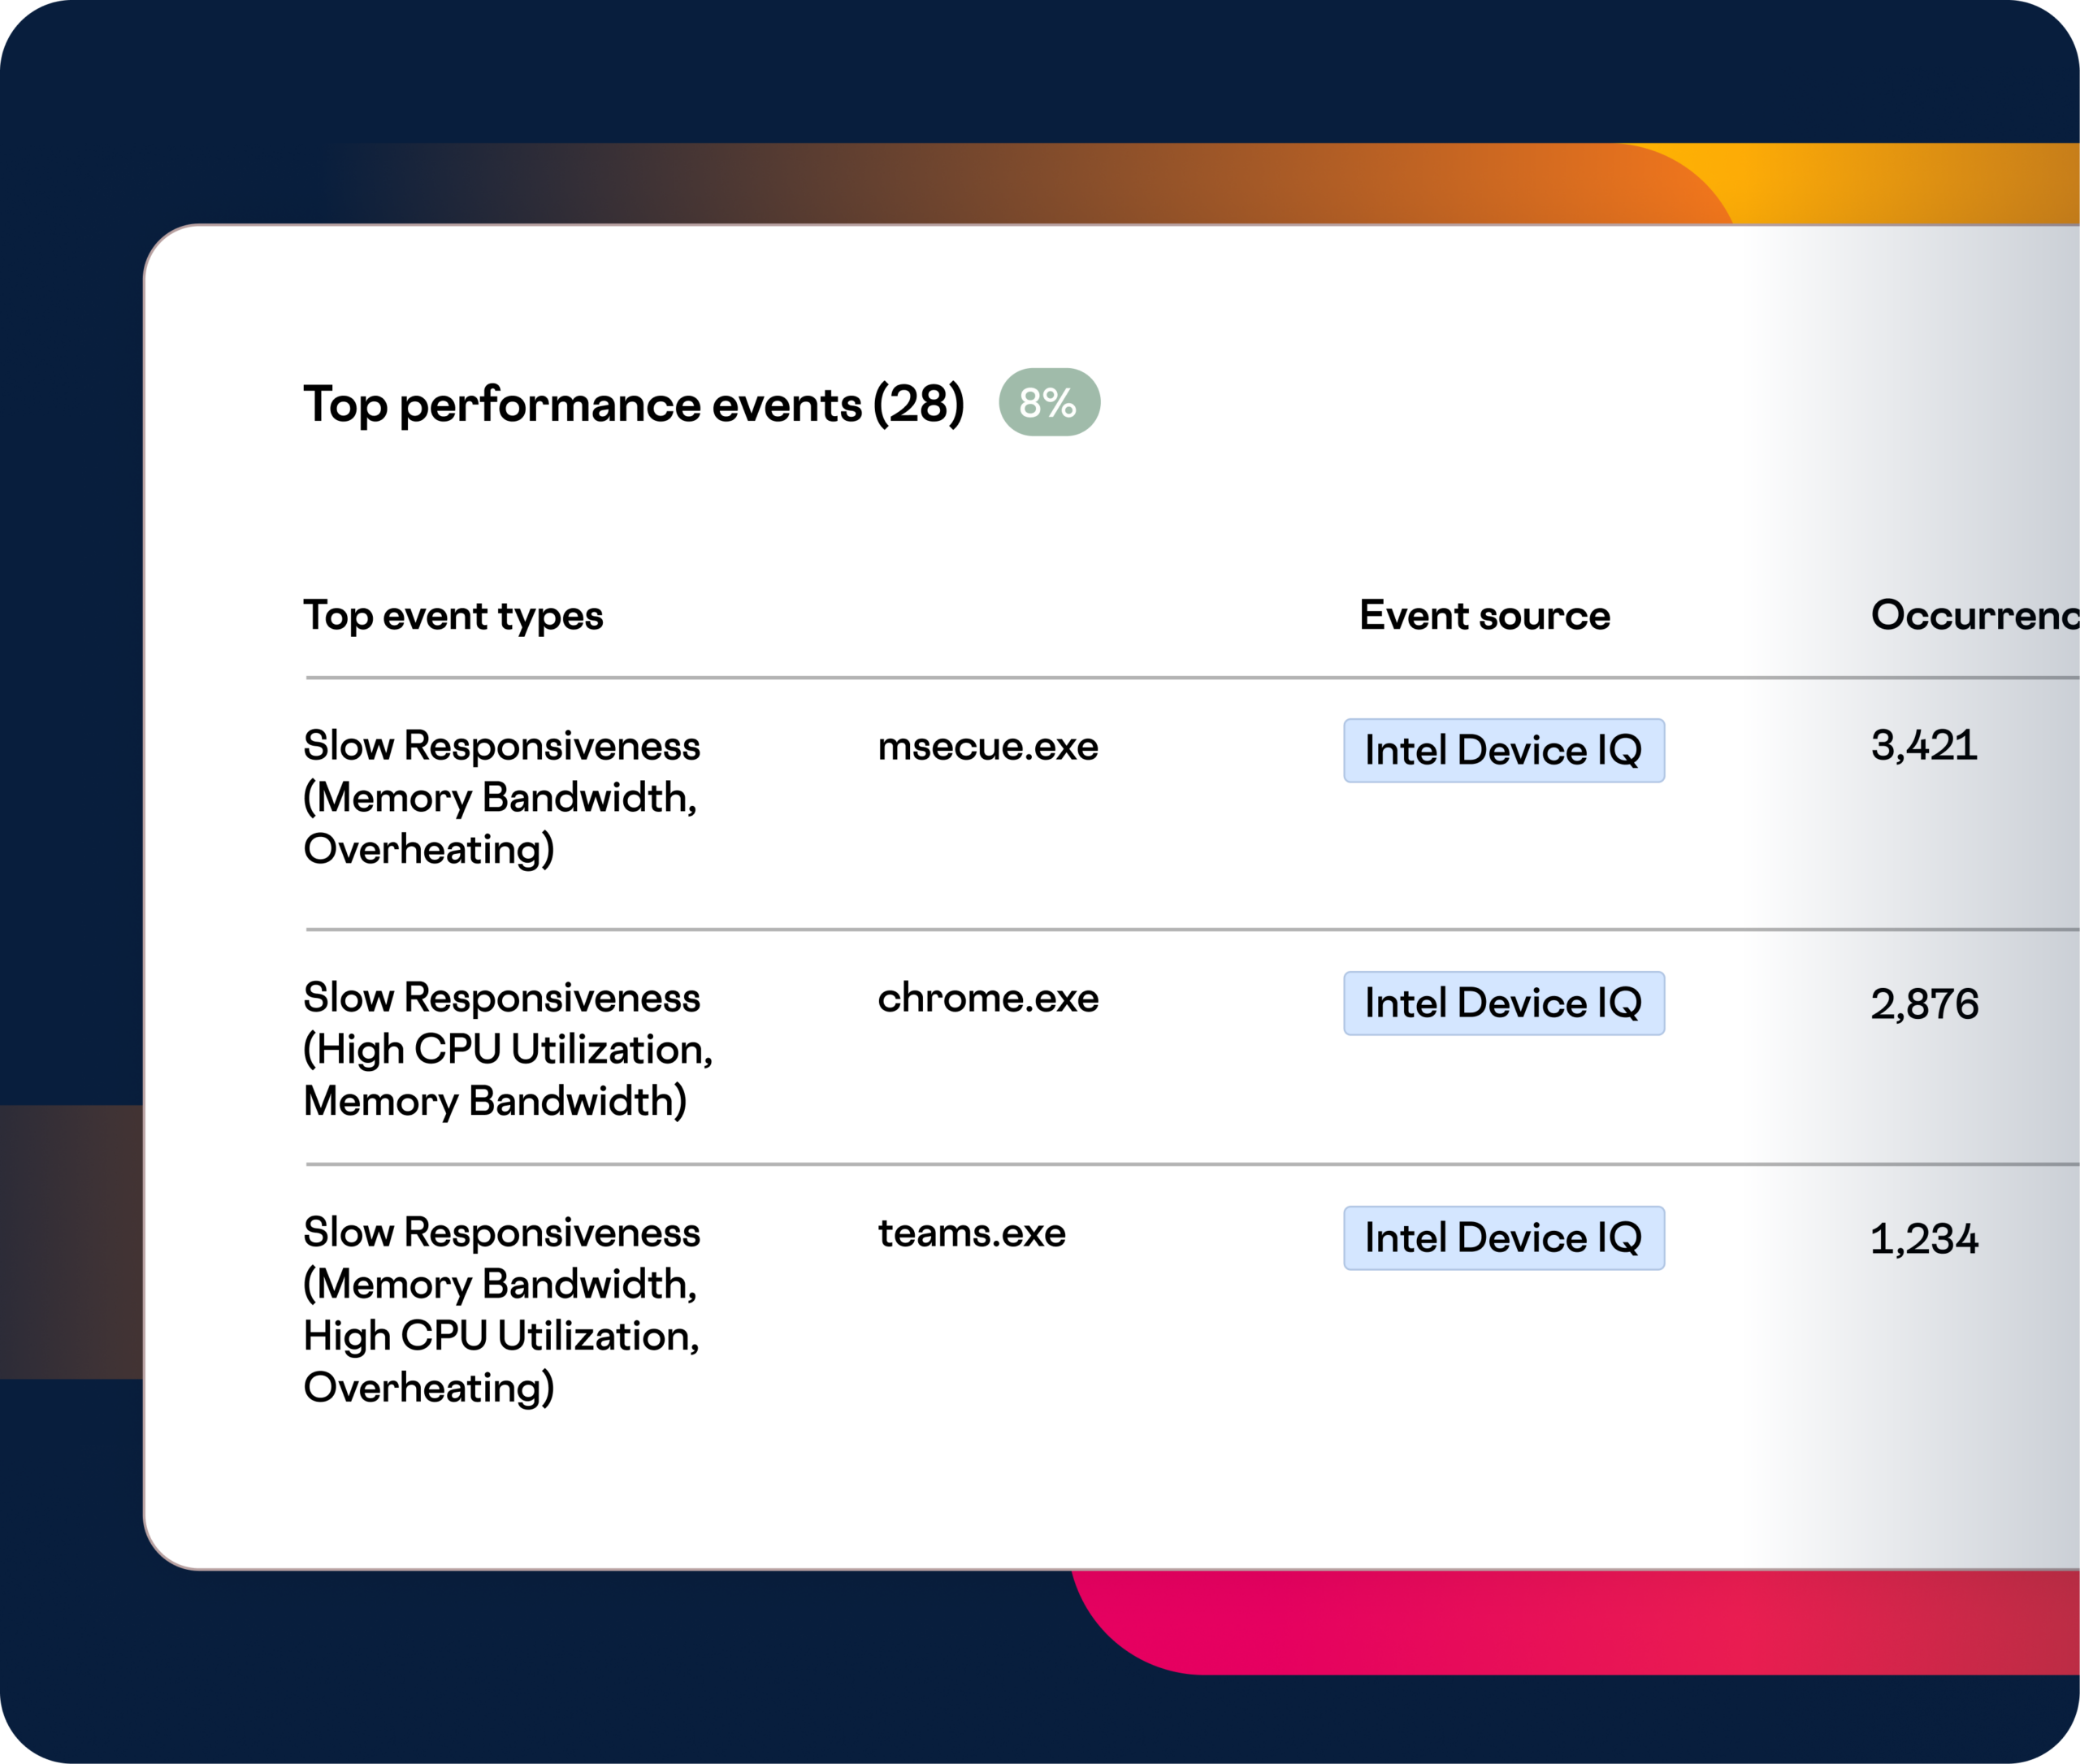Image resolution: width=2080 pixels, height=1764 pixels.
Task: Click Intel Device IQ tag in chrome.exe row
Action: pos(1503,1003)
